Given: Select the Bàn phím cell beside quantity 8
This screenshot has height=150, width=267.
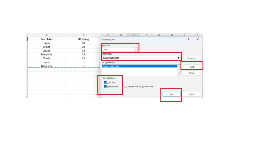Looking at the screenshot, I should (x=46, y=66).
